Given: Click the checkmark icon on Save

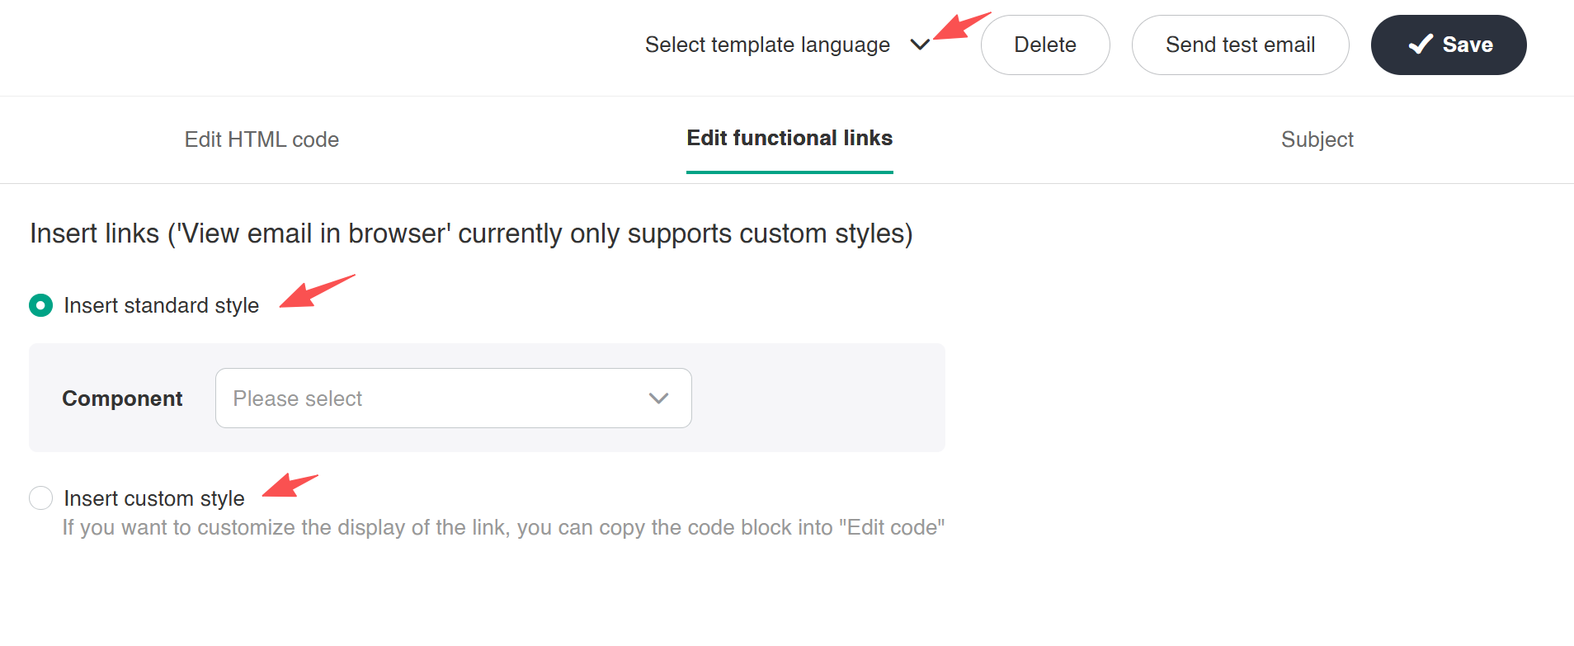Looking at the screenshot, I should pos(1420,45).
